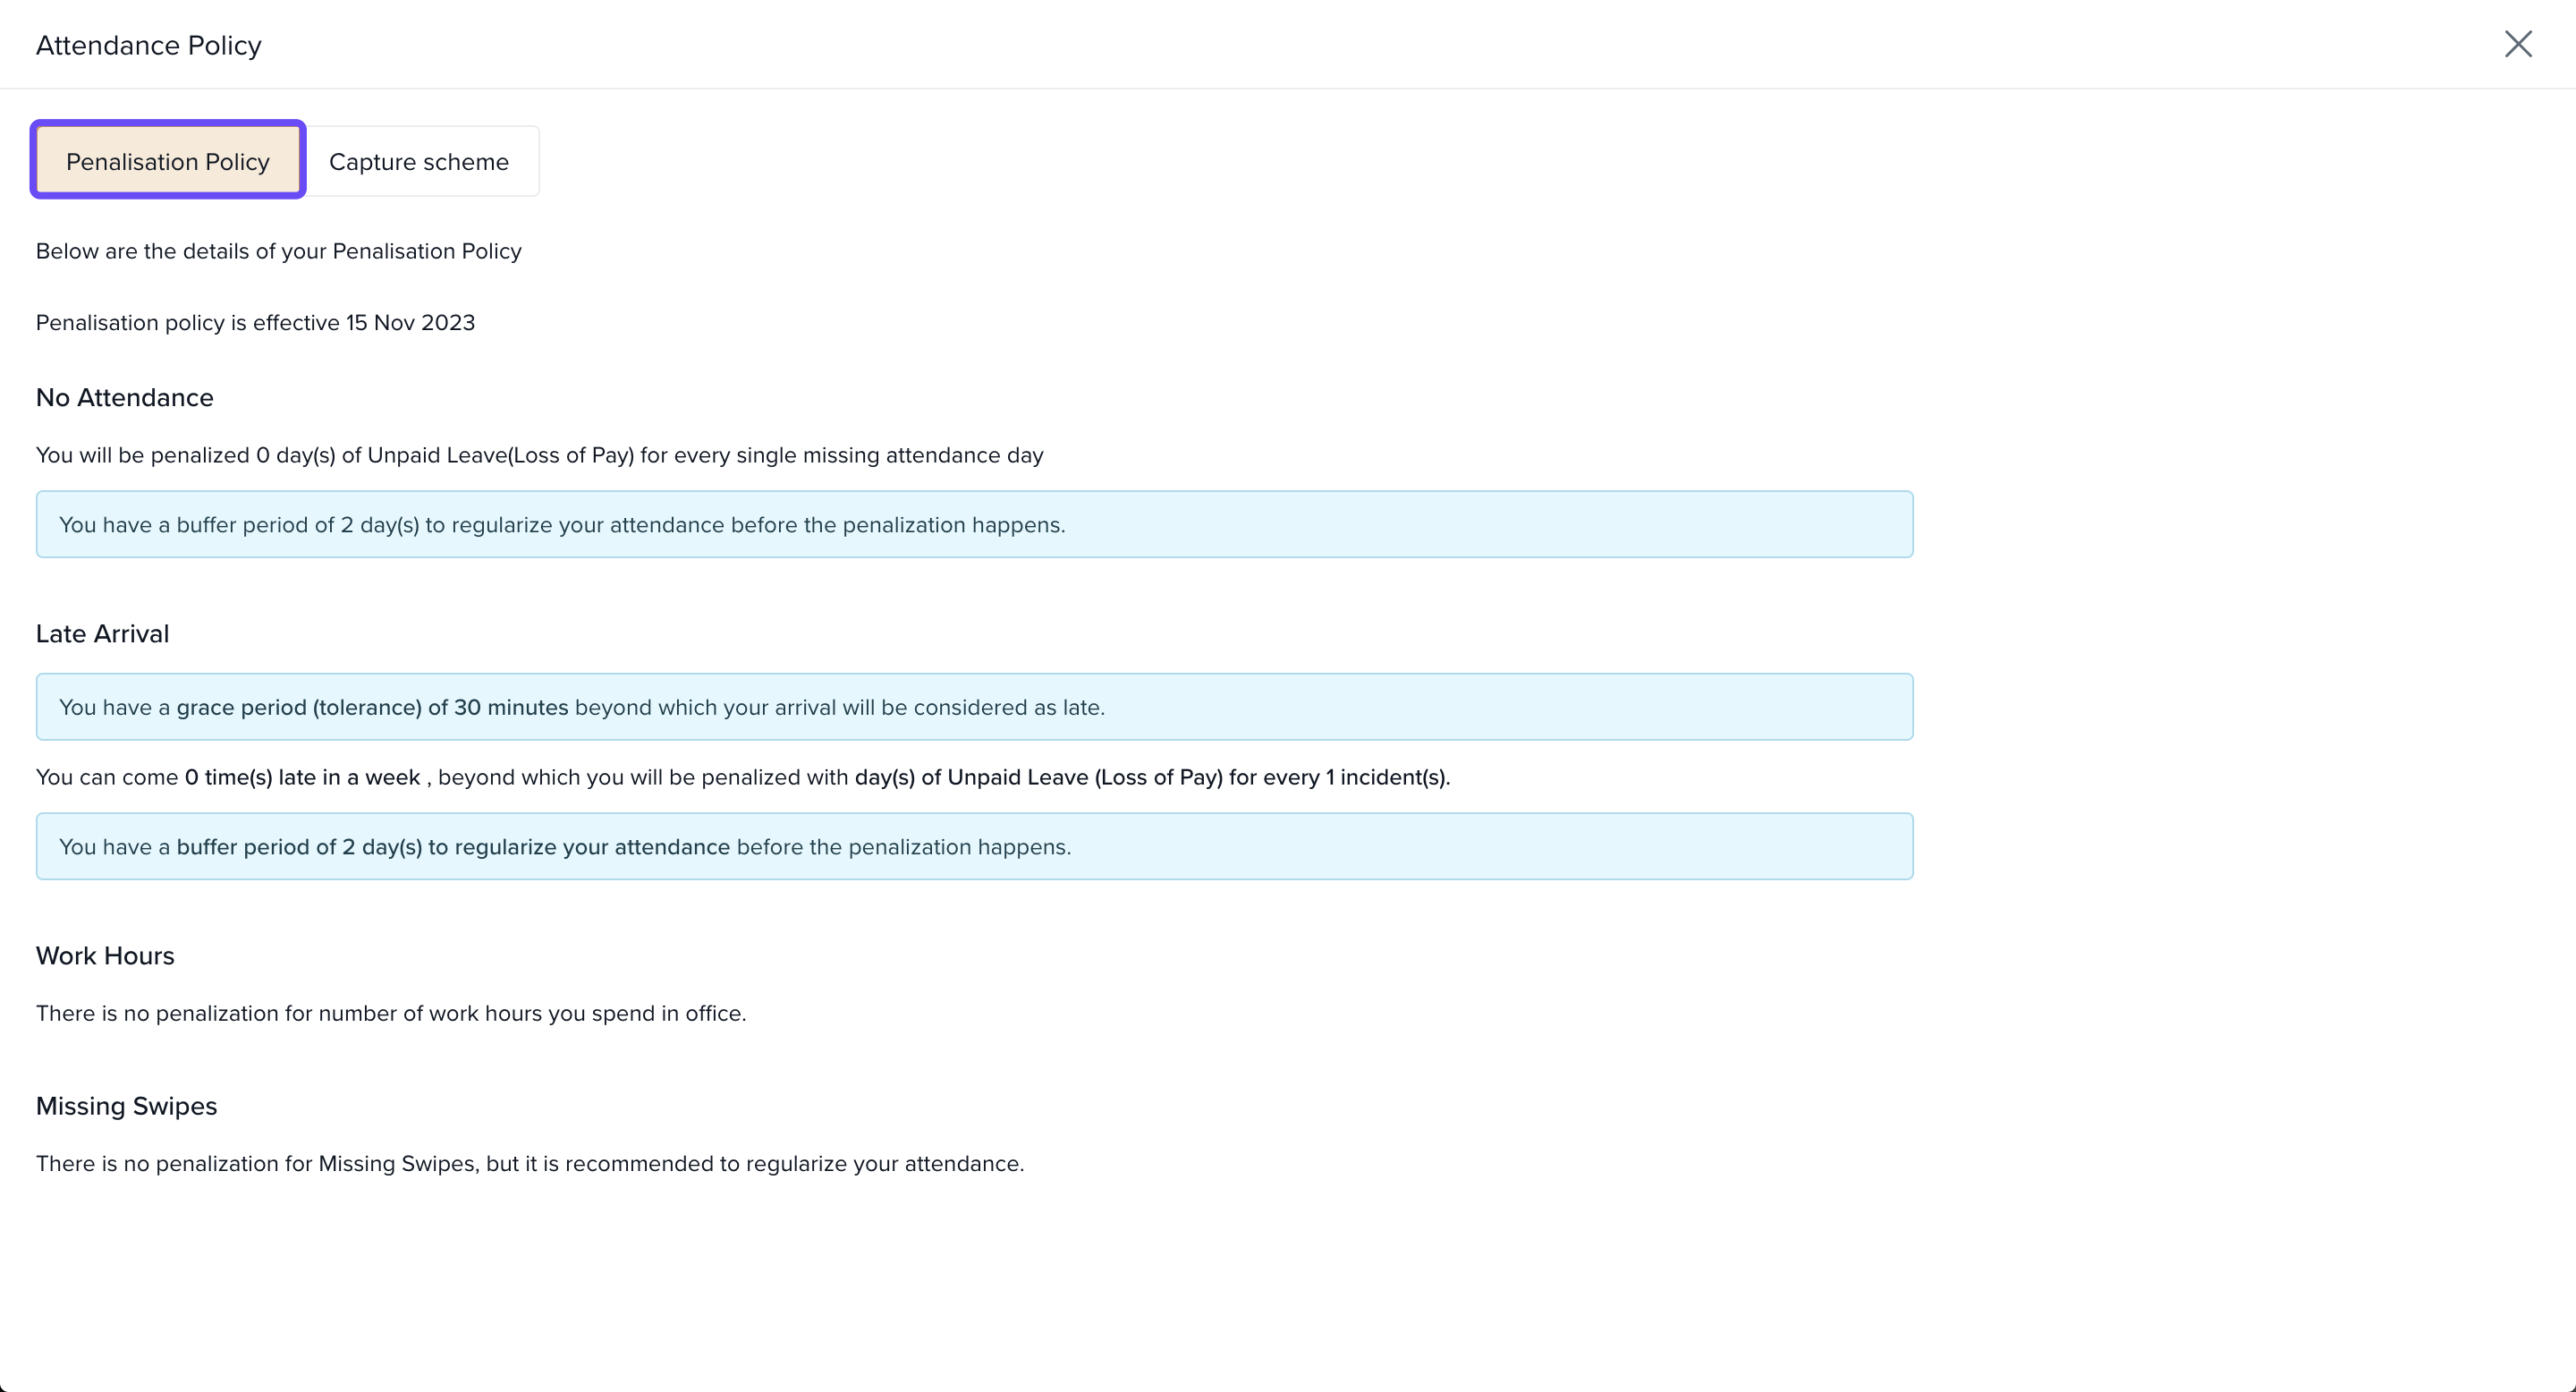
Task: Switch to the Capture scheme tab
Action: (418, 162)
